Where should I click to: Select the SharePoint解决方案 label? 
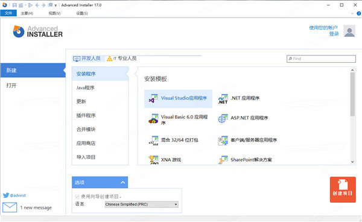coord(251,160)
